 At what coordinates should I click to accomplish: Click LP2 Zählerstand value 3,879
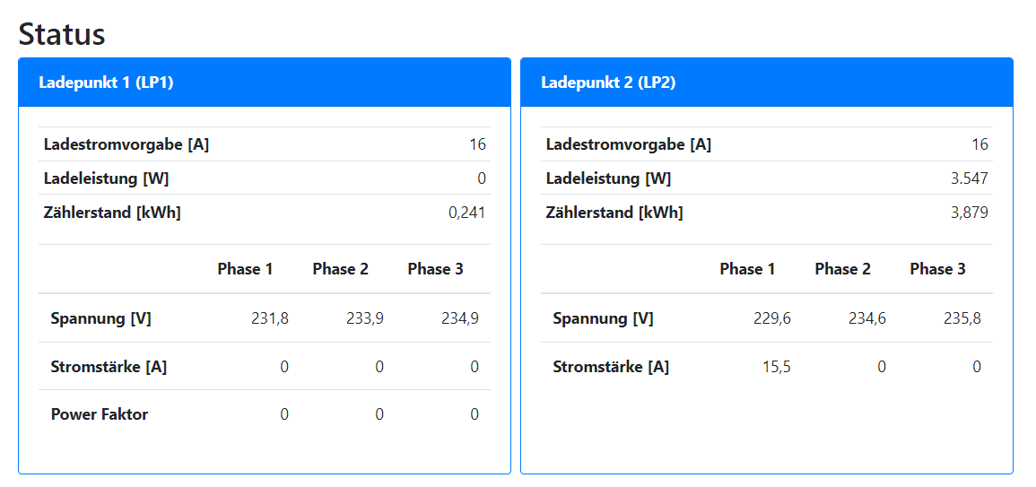pyautogui.click(x=969, y=213)
